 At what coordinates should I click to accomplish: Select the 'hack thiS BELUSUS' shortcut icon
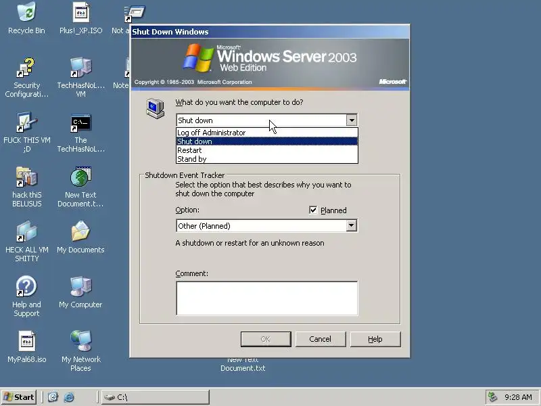tap(26, 177)
